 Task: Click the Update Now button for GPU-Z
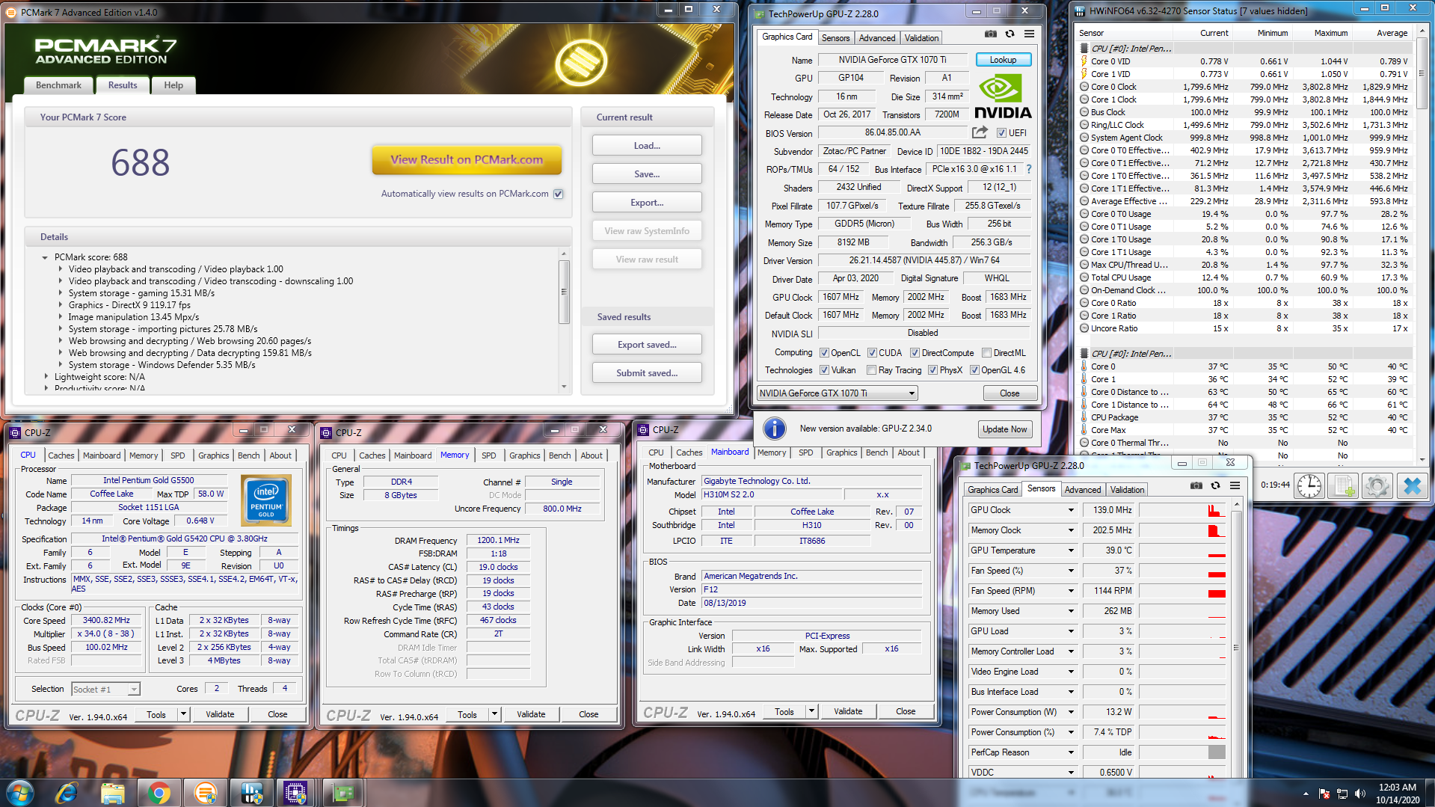(x=1004, y=429)
